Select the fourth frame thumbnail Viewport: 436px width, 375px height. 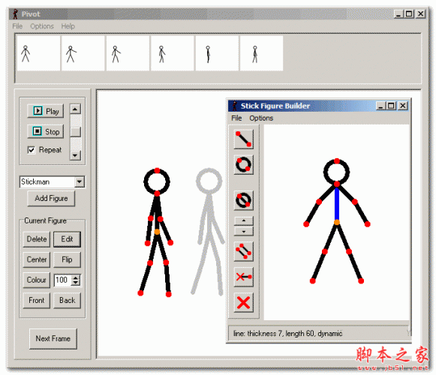coord(173,53)
